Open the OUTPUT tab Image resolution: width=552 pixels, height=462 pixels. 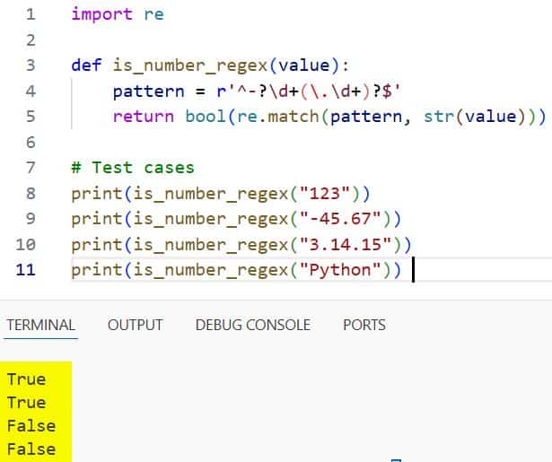click(x=135, y=325)
